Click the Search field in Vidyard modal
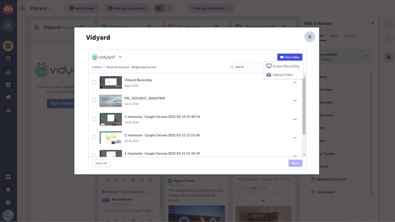The height and width of the screenshot is (222, 395). coord(246,67)
